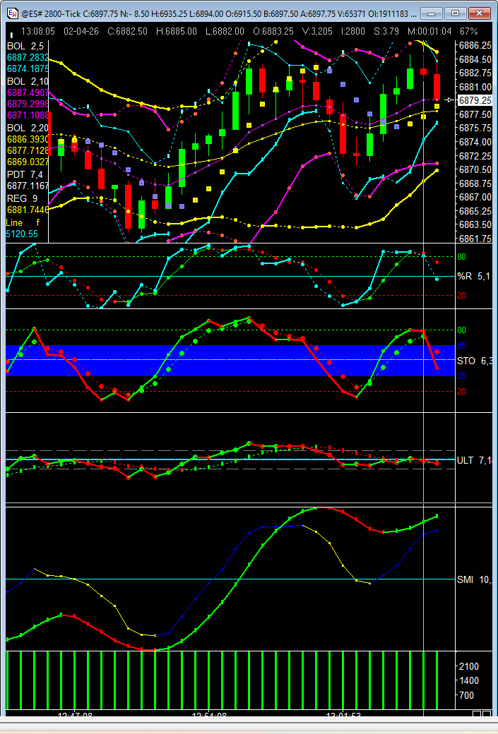Maximize the @ES# 2800-Tick chart window
Image resolution: width=498 pixels, height=734 pixels.
tap(456, 13)
